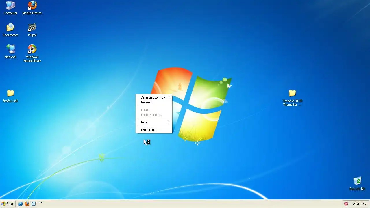Click the 5:34 AM taskbar clock
The image size is (370, 208).
(x=359, y=204)
